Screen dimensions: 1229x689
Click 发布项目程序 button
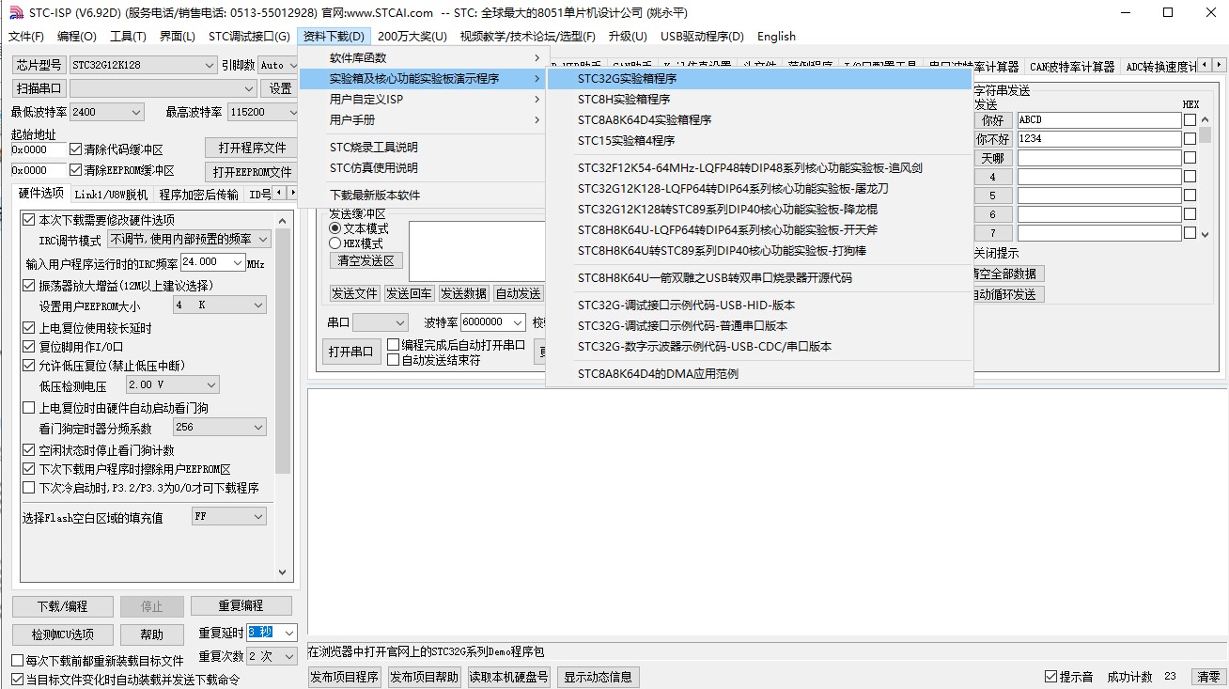[x=345, y=677]
